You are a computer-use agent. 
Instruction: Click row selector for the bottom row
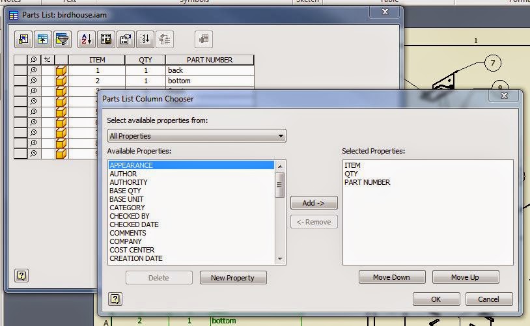(x=21, y=81)
